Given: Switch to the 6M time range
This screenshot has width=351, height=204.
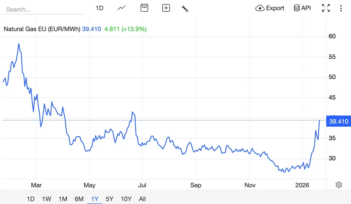Looking at the screenshot, I should click(x=79, y=199).
